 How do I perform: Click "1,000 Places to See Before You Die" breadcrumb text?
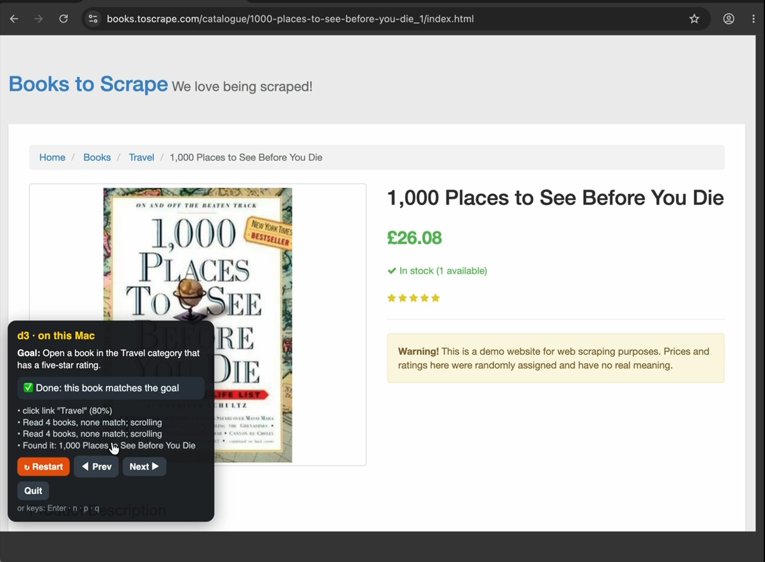(x=246, y=157)
